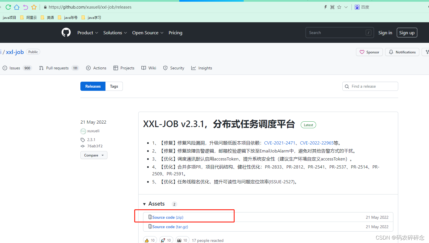Click the lightning speed mode icon
Viewport: 429px width, 243px height.
pos(326,7)
